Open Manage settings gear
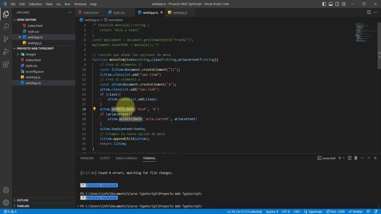The height and width of the screenshot is (214, 381). 6,202
